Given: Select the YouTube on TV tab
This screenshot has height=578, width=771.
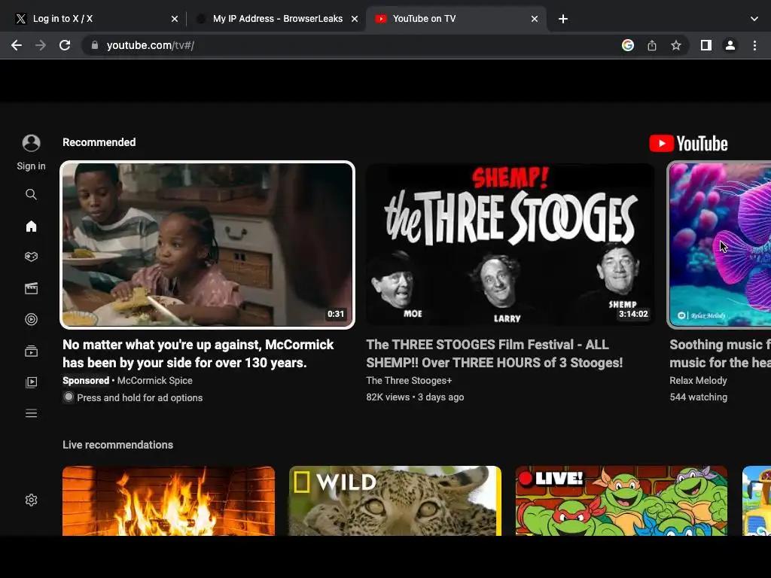Looking at the screenshot, I should 456,19.
